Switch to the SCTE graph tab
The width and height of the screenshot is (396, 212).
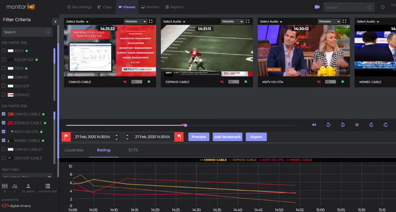coord(133,150)
